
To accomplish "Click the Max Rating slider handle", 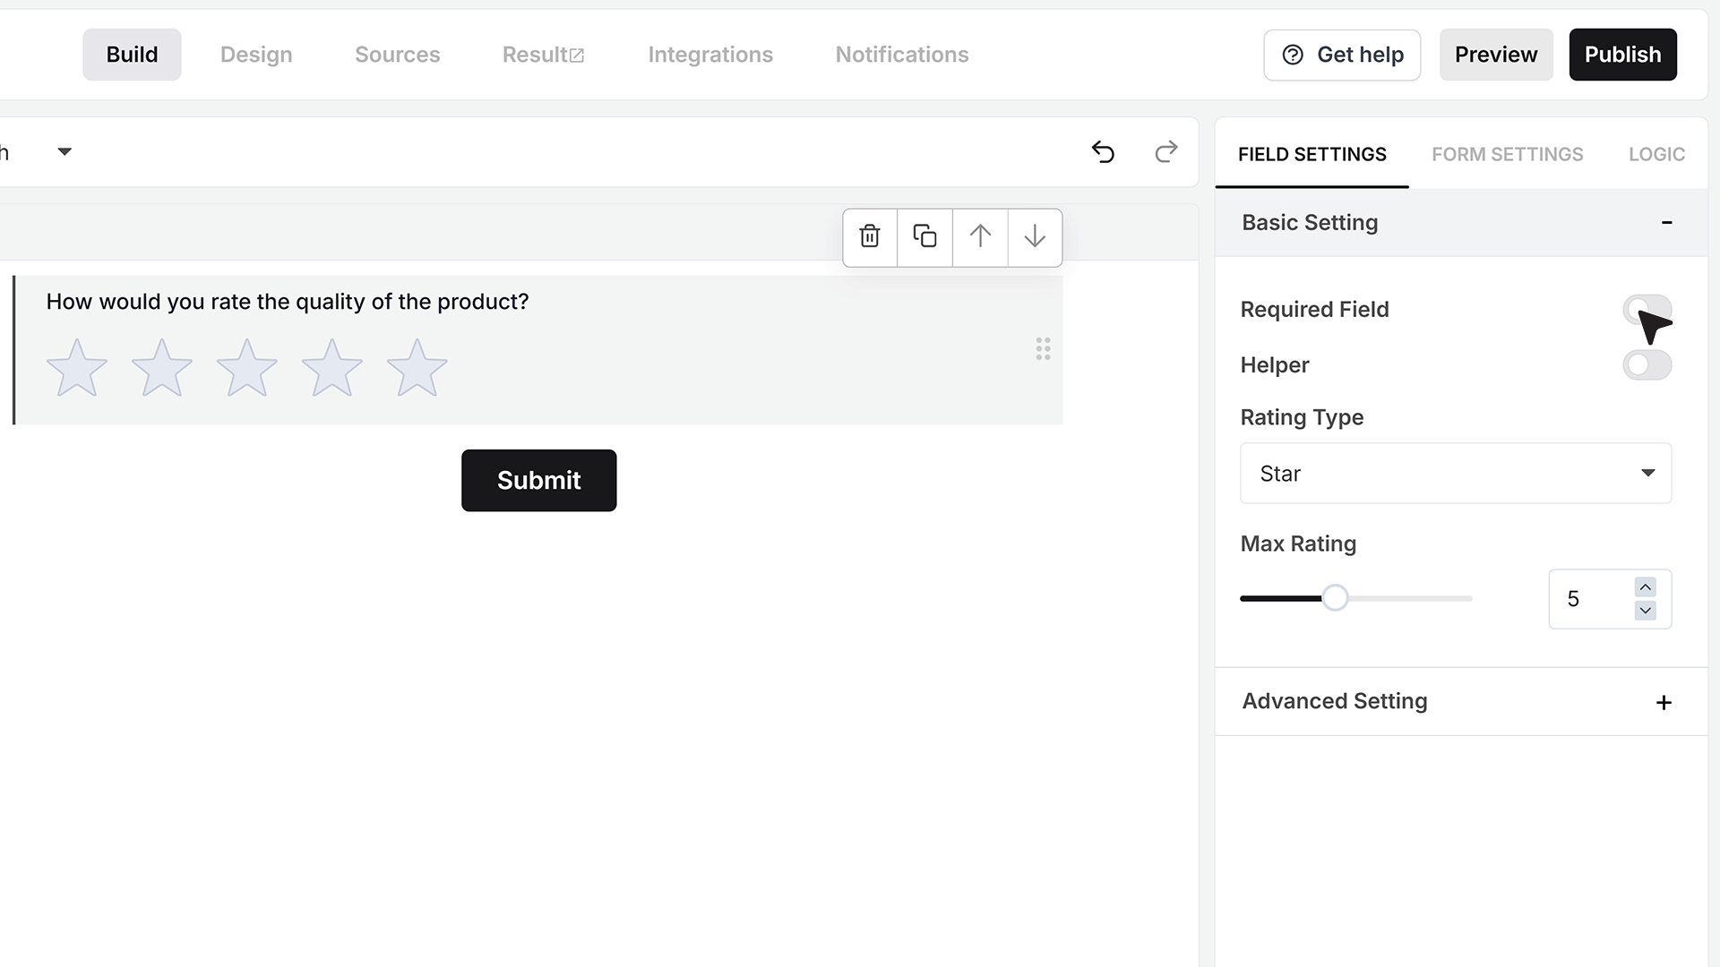I will coord(1335,598).
